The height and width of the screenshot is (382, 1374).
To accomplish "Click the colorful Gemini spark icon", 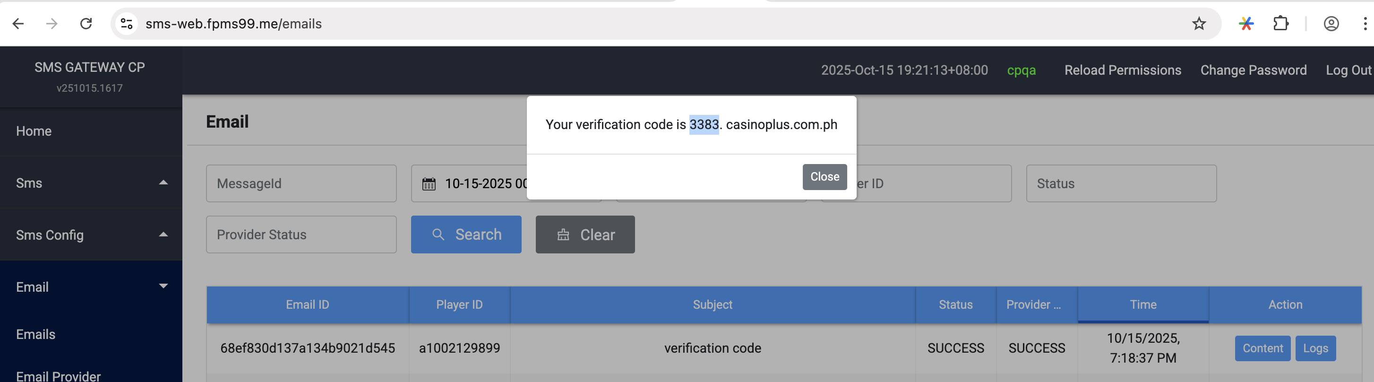I will 1246,24.
